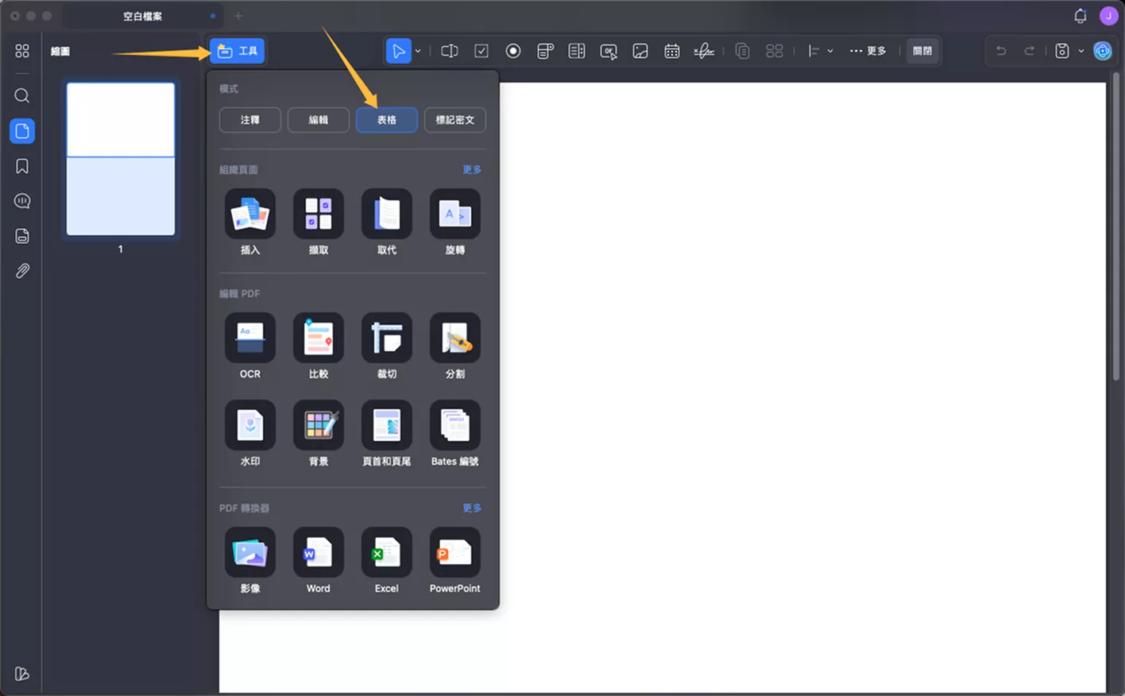Image resolution: width=1125 pixels, height=696 pixels.
Task: Switch to 標記密文 mode
Action: [x=455, y=120]
